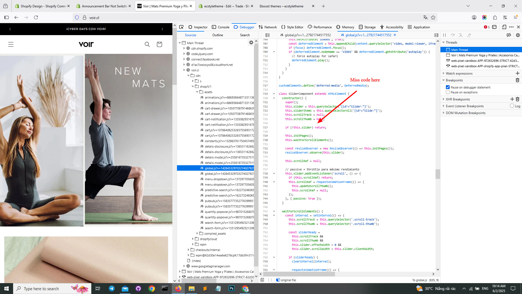
Task: Open the Storage tab
Action: click(367, 27)
